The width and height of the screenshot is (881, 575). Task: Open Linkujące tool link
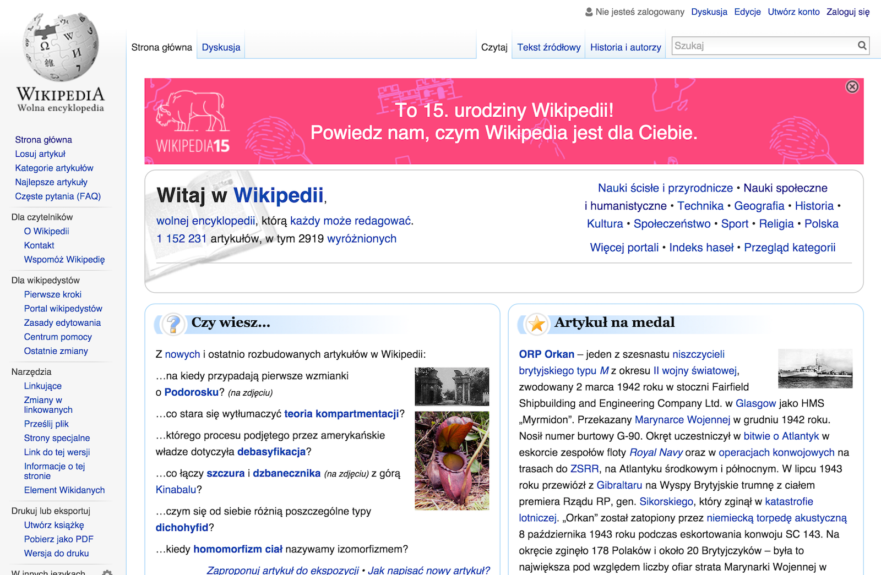click(42, 386)
